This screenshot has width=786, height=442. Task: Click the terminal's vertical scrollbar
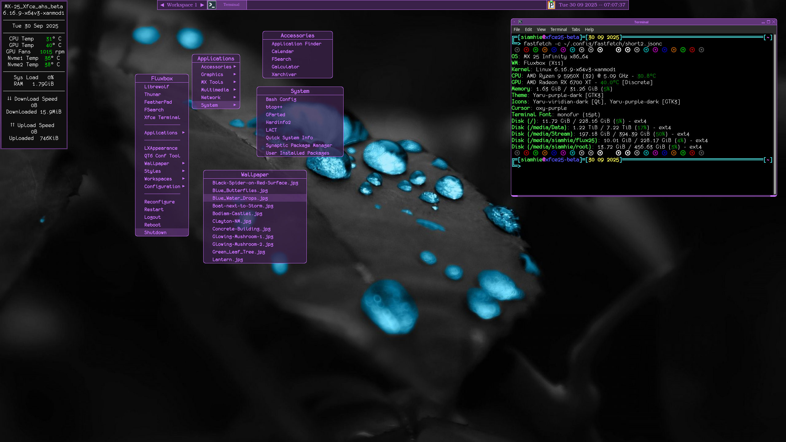point(775,114)
